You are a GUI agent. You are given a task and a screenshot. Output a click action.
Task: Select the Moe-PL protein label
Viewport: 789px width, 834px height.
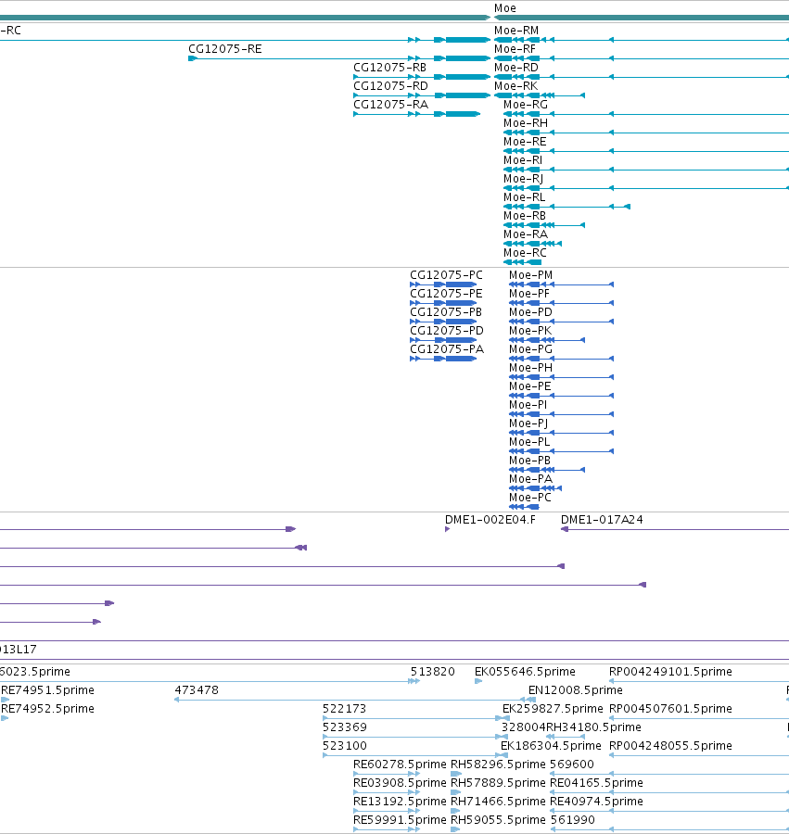pos(529,443)
